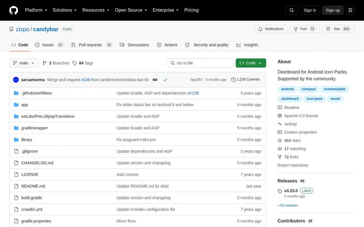Select the customizable topic tag
This screenshot has width=364, height=227.
point(334,89)
